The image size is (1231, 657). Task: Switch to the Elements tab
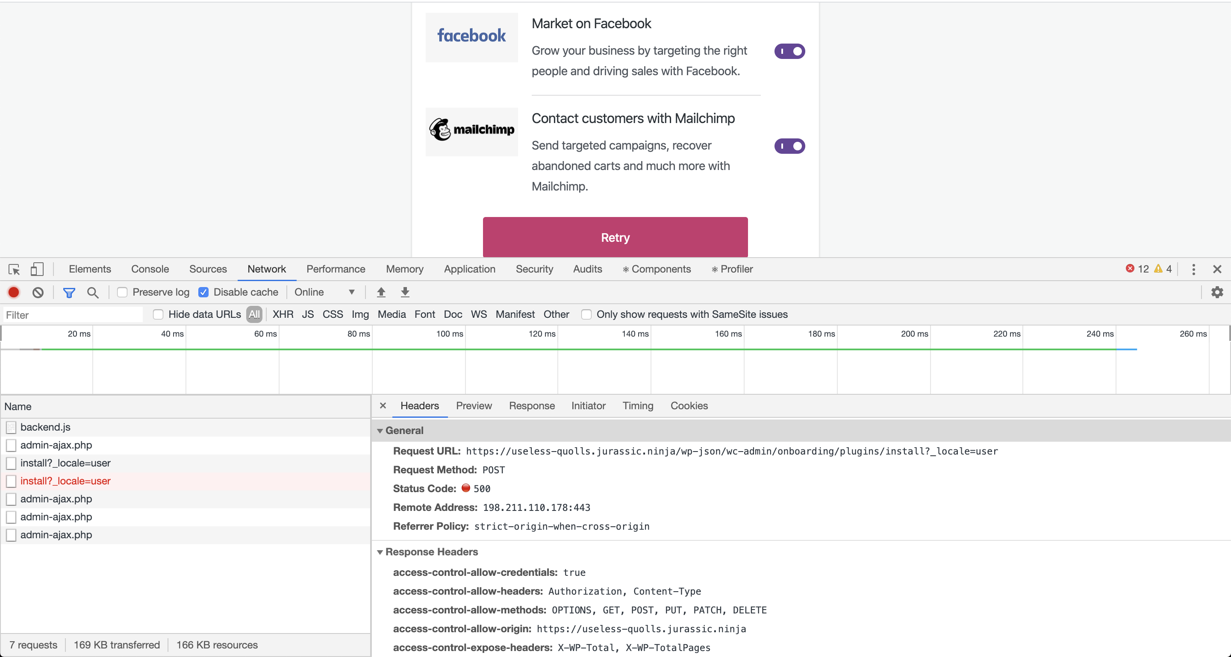(x=90, y=269)
